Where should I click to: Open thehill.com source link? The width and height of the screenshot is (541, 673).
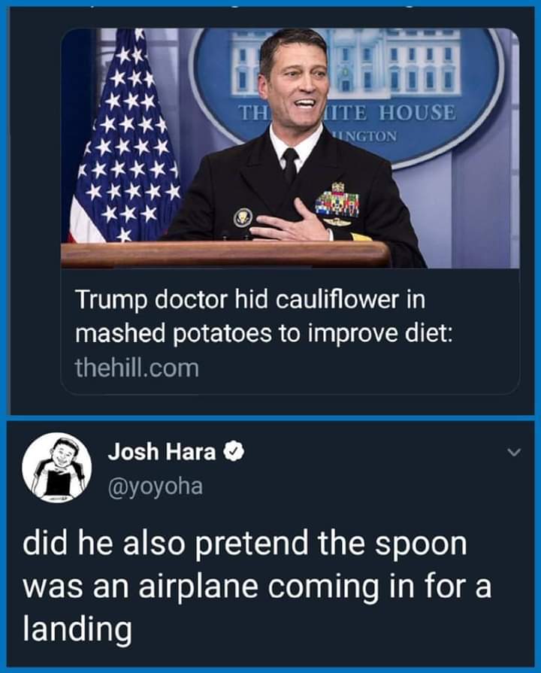(137, 368)
